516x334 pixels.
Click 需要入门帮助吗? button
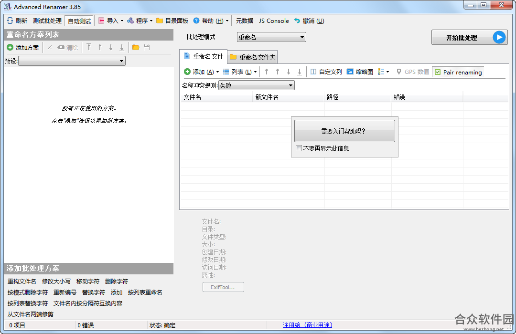coord(344,131)
